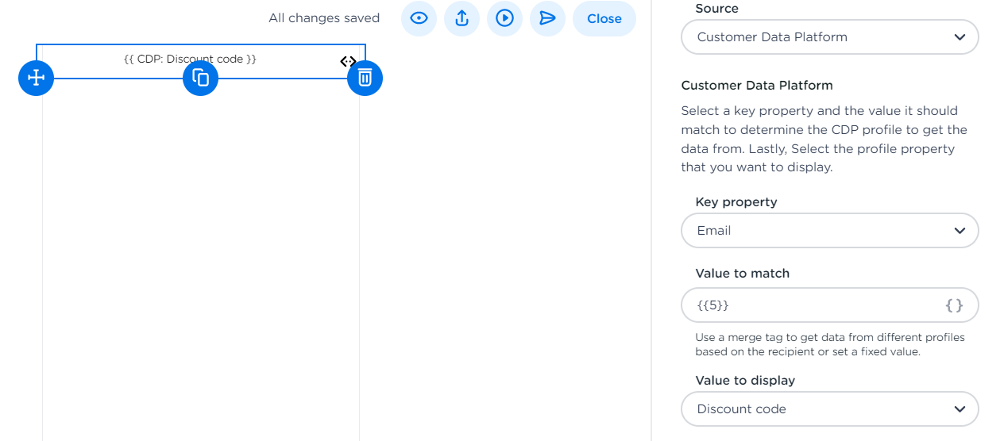Click the Value to display label
1004x441 pixels.
coord(745,380)
